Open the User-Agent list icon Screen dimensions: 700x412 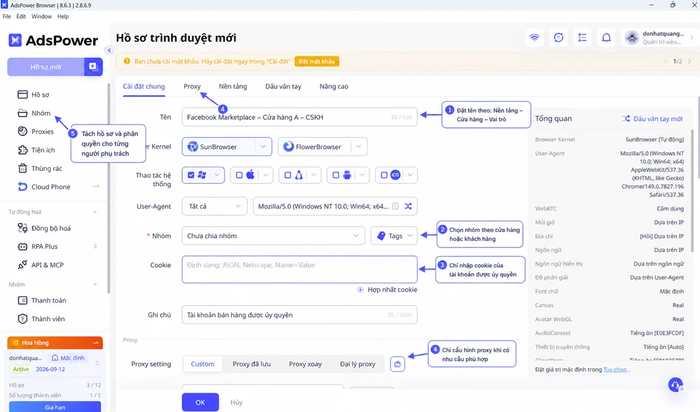395,206
